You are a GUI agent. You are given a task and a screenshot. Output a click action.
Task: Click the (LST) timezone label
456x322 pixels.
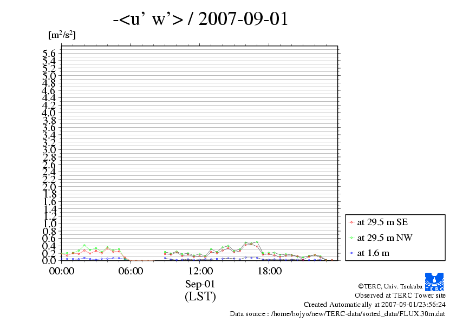(200, 297)
